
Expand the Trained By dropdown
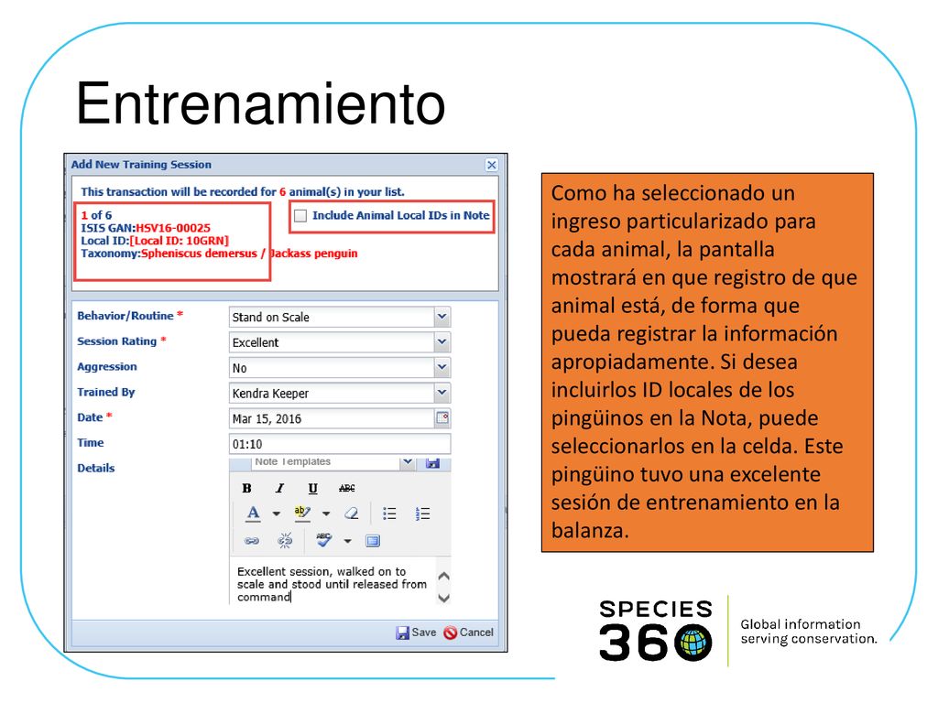click(442, 393)
